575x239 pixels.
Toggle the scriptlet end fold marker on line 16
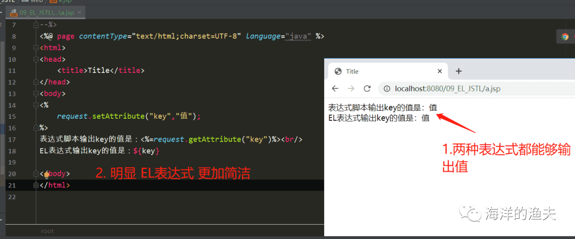tap(36, 128)
